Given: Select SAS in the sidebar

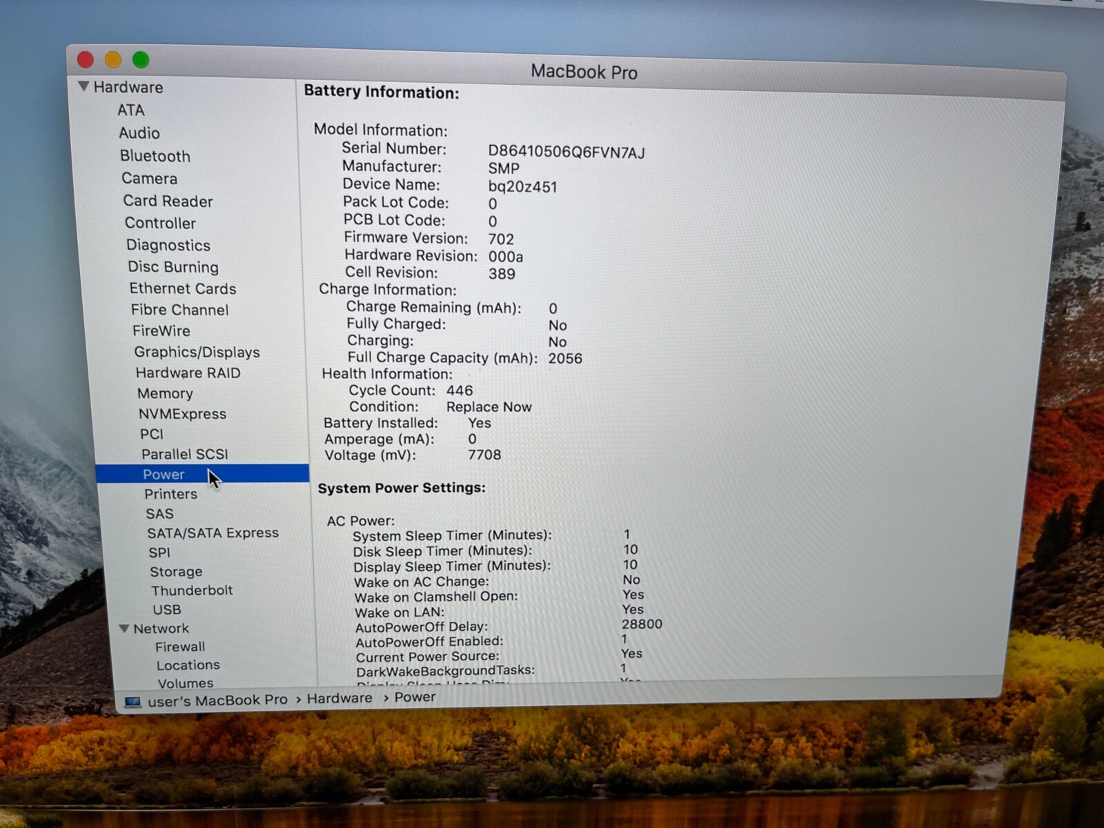Looking at the screenshot, I should coord(160,514).
